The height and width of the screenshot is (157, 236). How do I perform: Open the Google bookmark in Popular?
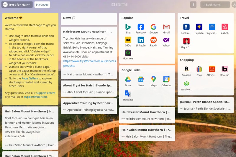coord(153,27)
